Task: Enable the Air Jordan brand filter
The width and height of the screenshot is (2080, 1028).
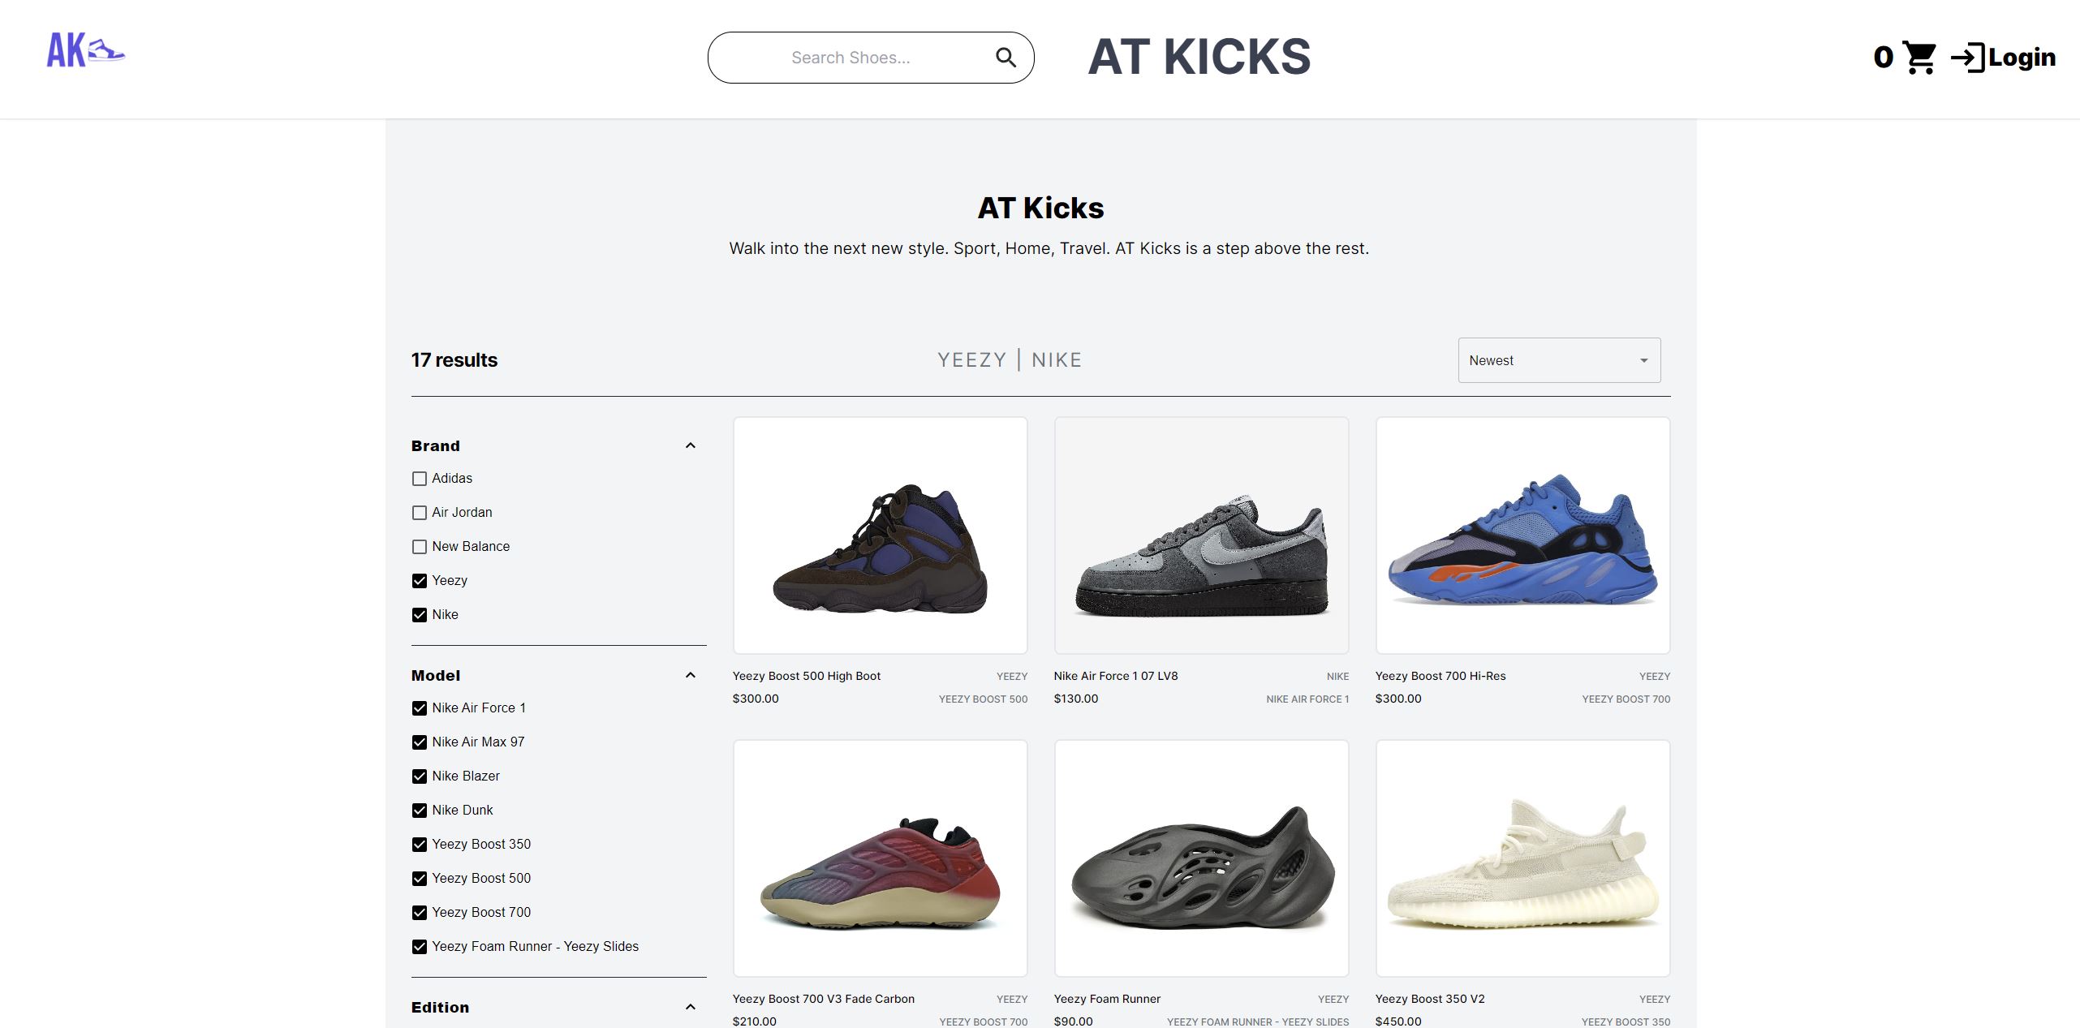Action: [420, 513]
